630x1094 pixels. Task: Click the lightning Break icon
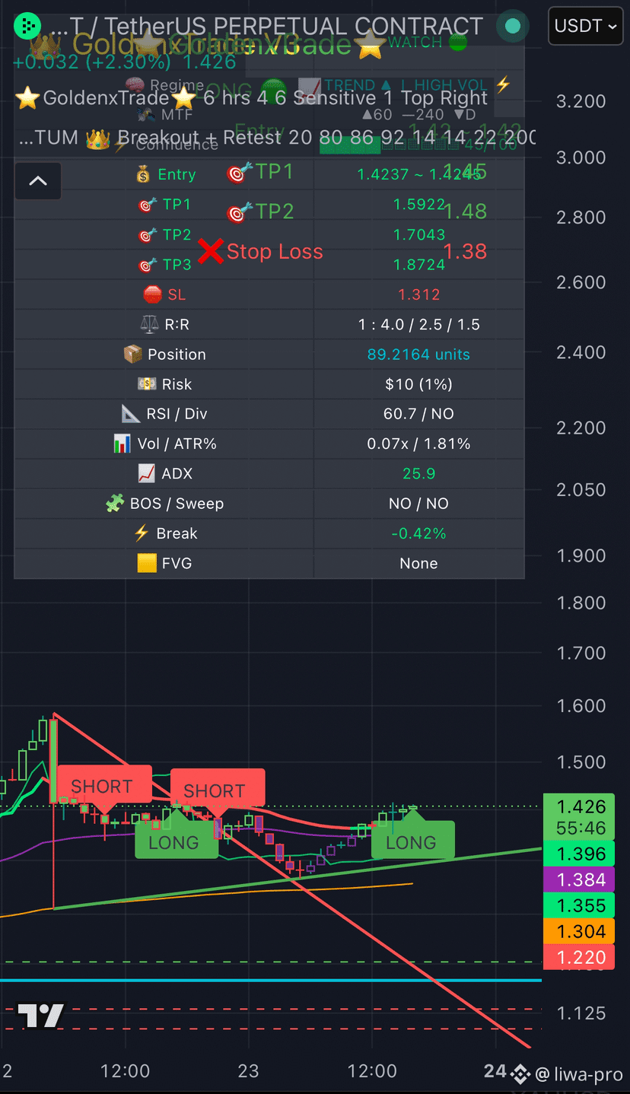[142, 533]
